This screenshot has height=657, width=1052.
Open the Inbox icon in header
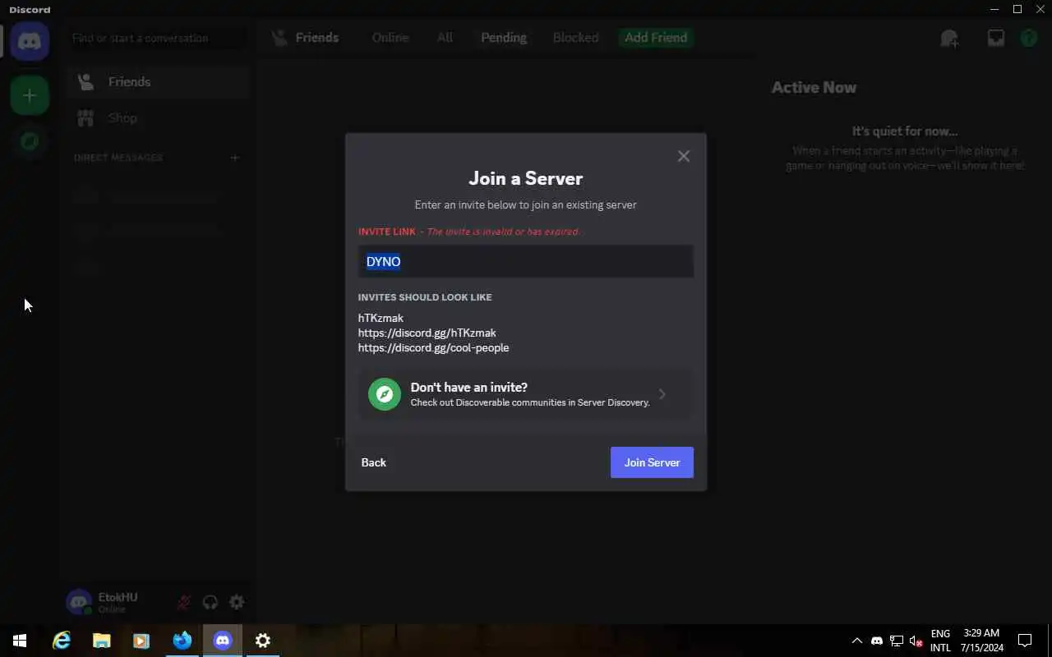[x=995, y=38]
